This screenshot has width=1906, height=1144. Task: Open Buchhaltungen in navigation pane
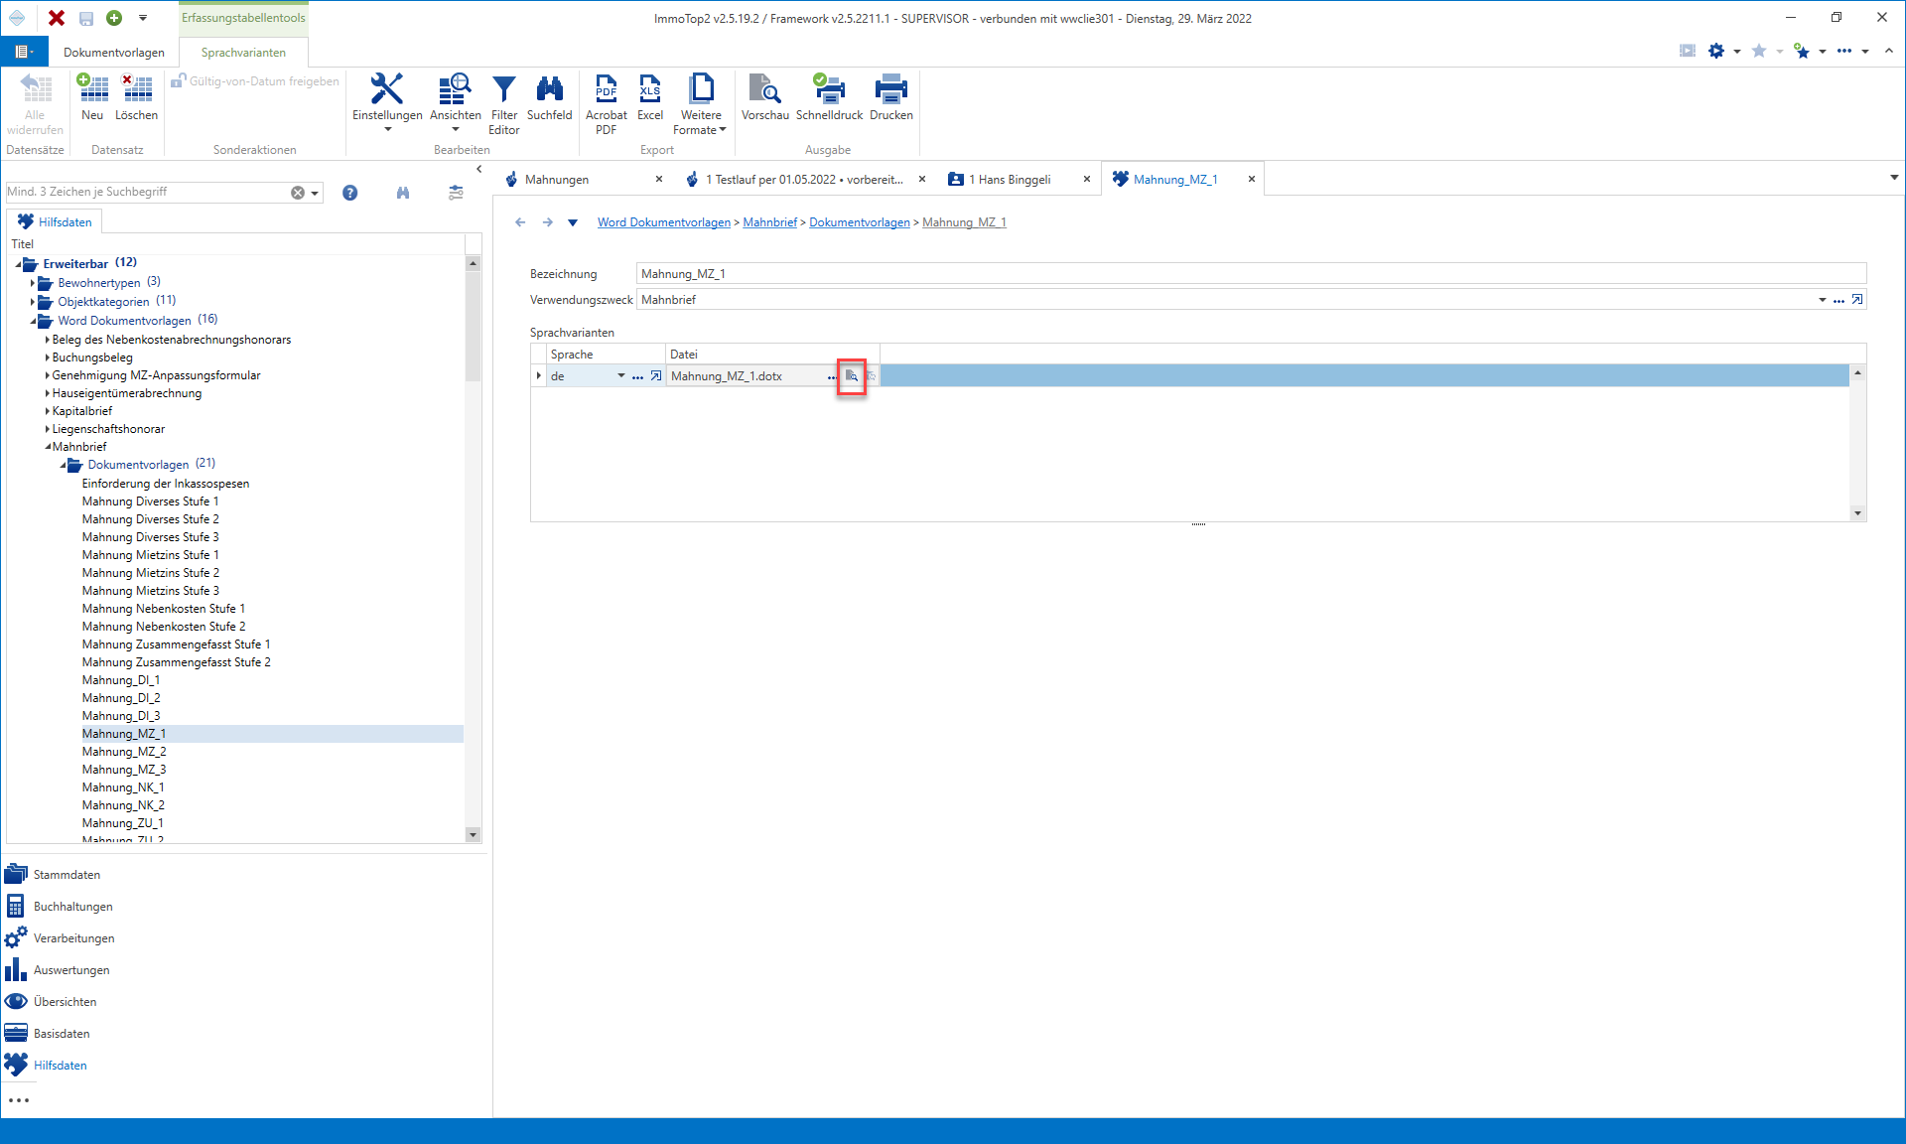click(x=73, y=907)
